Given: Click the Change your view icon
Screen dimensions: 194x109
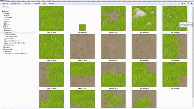Looking at the screenshot, I should click(x=182, y=3).
